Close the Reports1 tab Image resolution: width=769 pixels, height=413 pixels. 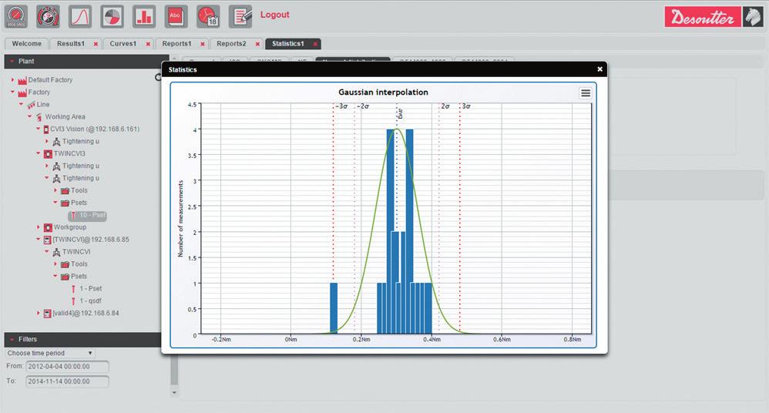(x=203, y=44)
